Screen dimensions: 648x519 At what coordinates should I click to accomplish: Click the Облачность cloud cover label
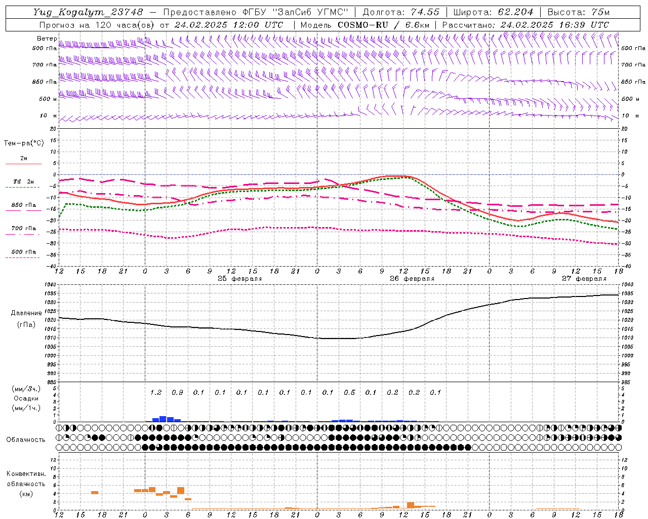coord(26,440)
